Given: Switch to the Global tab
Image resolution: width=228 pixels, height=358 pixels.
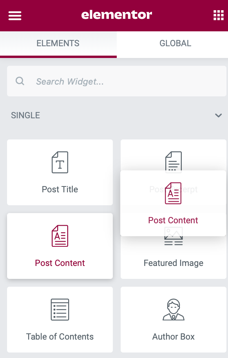Looking at the screenshot, I should click(175, 43).
